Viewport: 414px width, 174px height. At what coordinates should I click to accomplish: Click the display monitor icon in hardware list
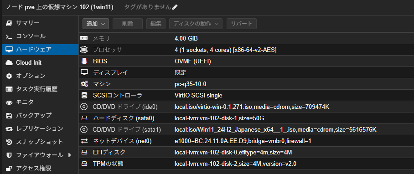pos(84,72)
